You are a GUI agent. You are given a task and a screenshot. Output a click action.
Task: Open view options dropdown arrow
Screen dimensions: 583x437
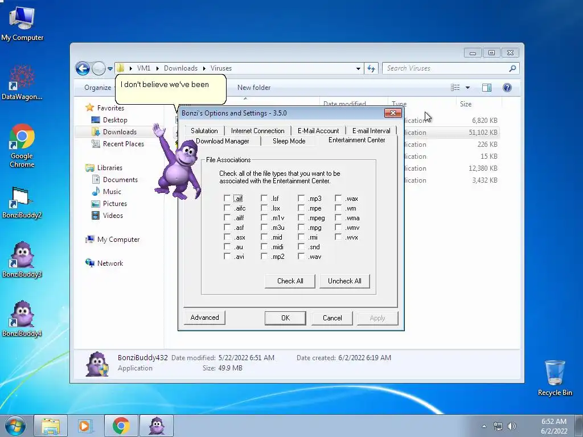point(468,88)
